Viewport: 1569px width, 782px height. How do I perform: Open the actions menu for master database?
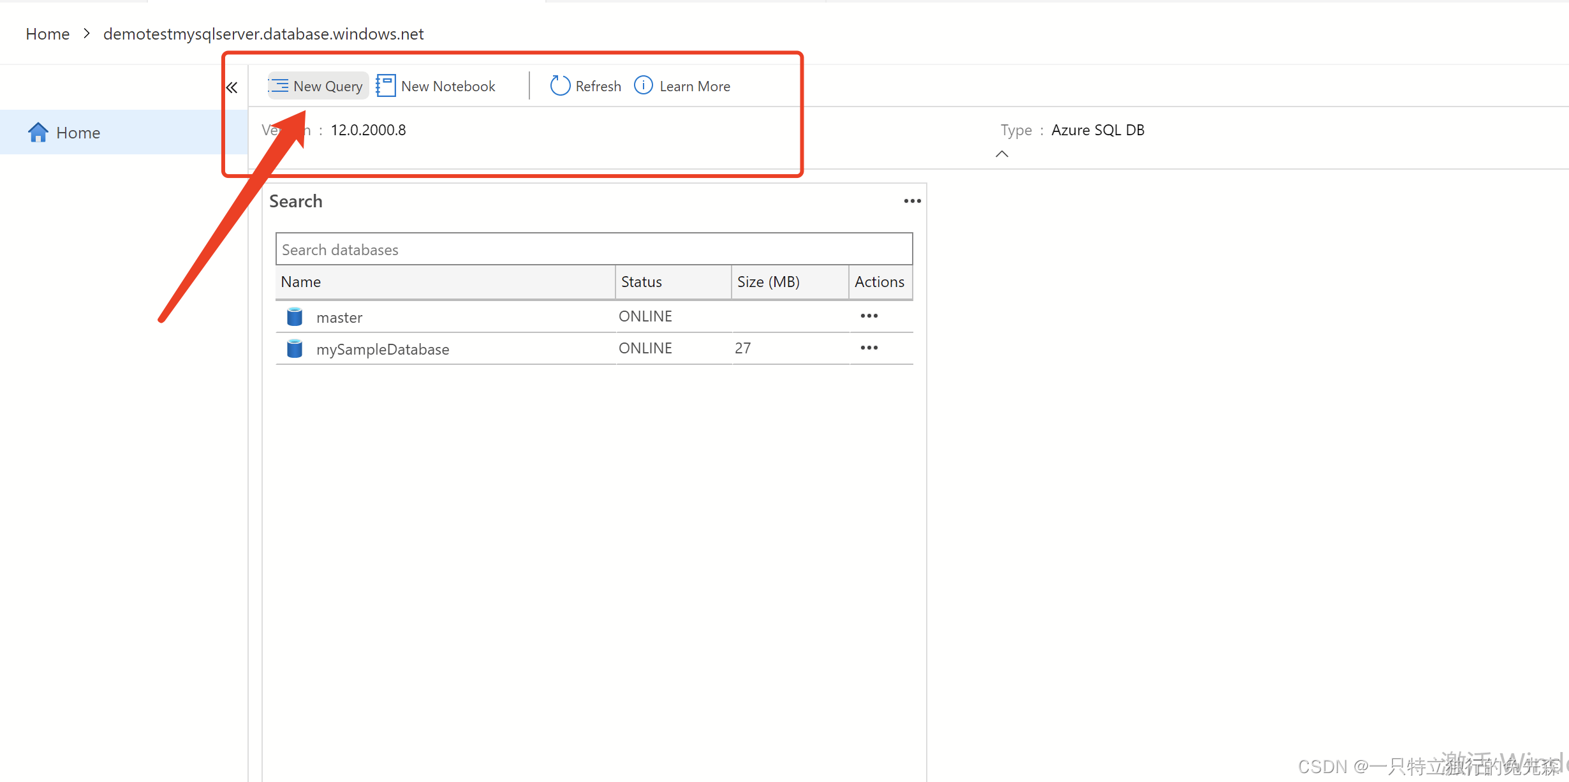coord(869,315)
